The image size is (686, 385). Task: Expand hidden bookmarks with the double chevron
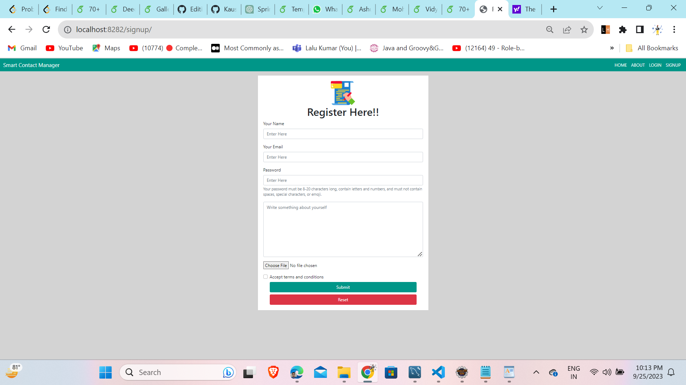click(612, 48)
